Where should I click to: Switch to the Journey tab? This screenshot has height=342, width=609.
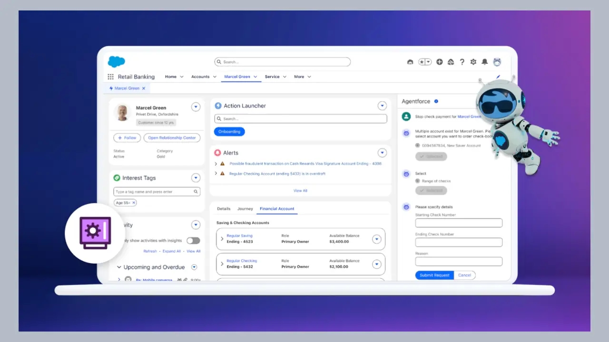(x=246, y=209)
